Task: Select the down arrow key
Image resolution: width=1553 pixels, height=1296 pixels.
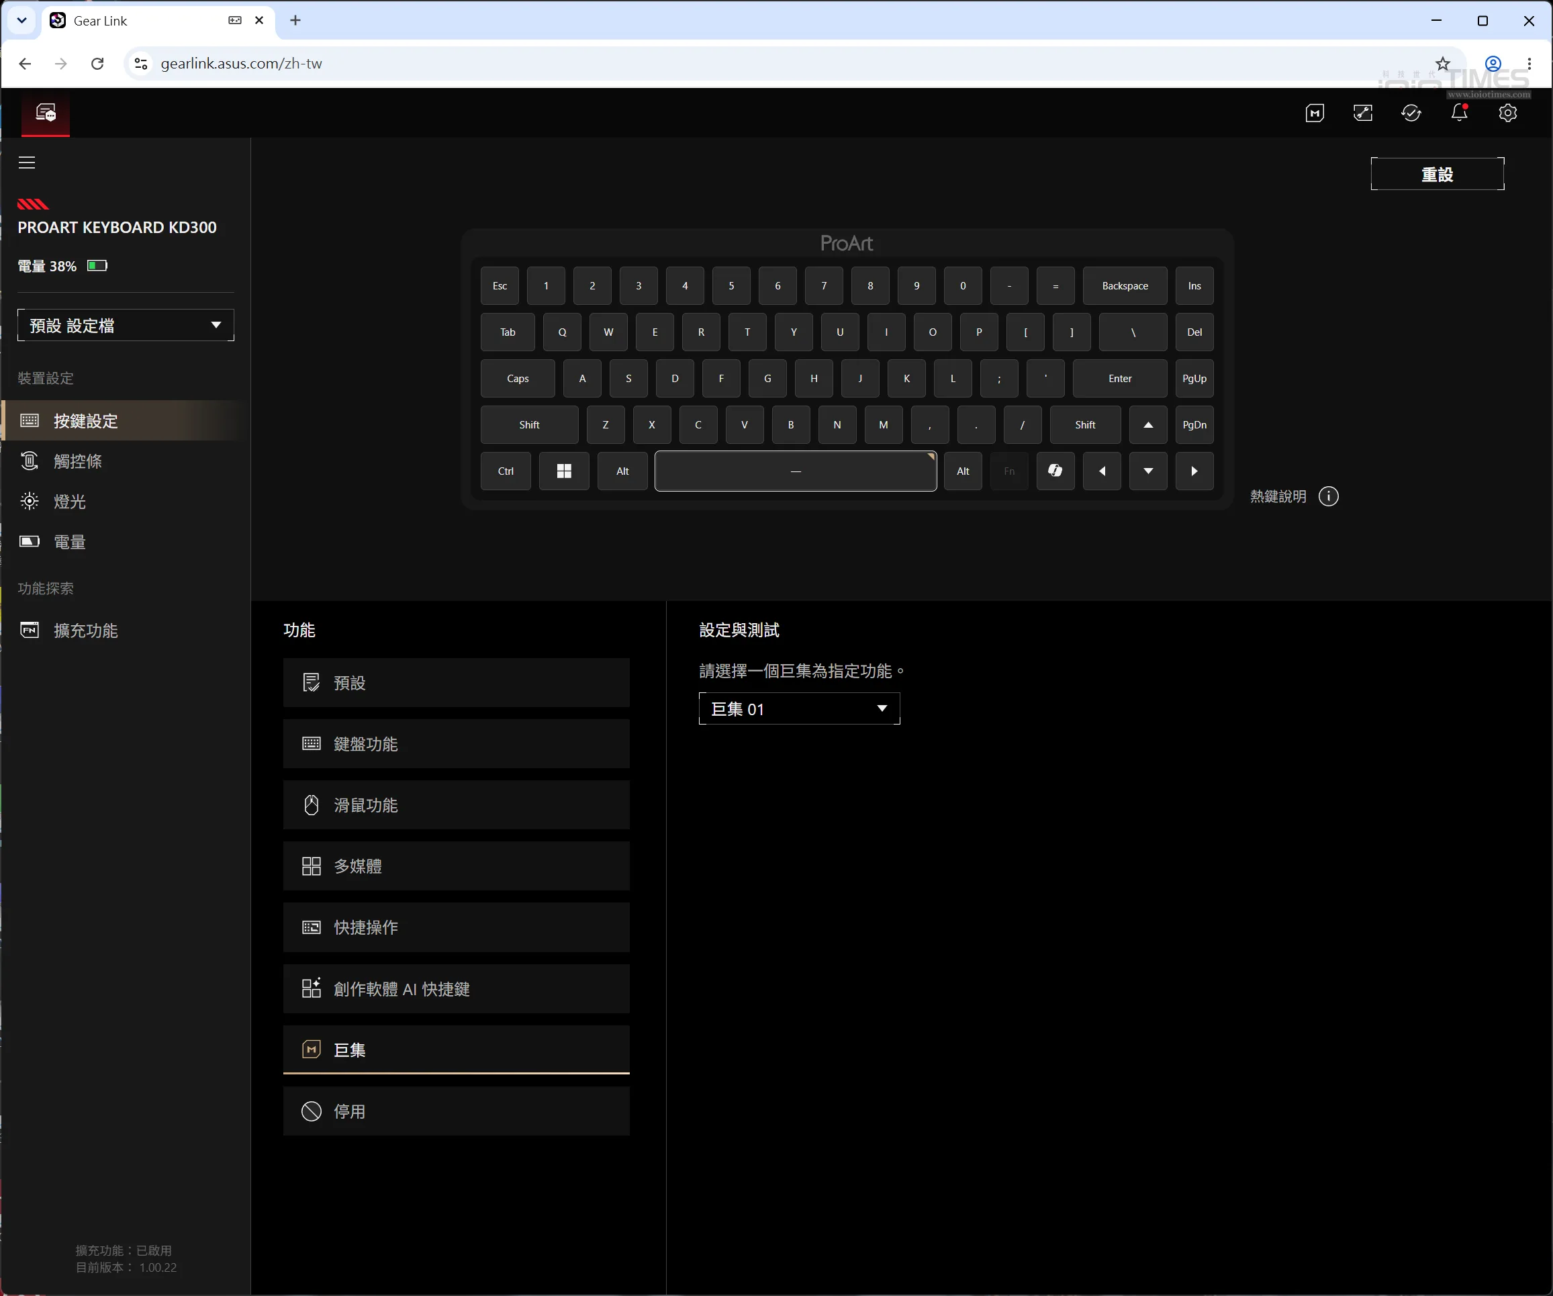Action: tap(1147, 471)
